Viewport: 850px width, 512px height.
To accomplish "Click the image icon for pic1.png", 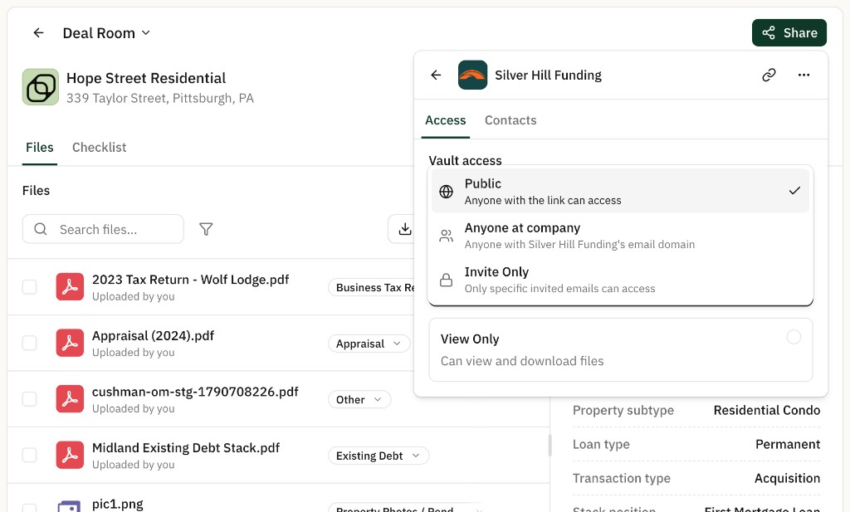I will point(70,506).
